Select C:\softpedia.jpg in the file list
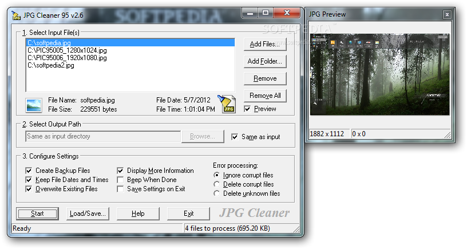Viewport: 467px width, 249px height. [130, 43]
